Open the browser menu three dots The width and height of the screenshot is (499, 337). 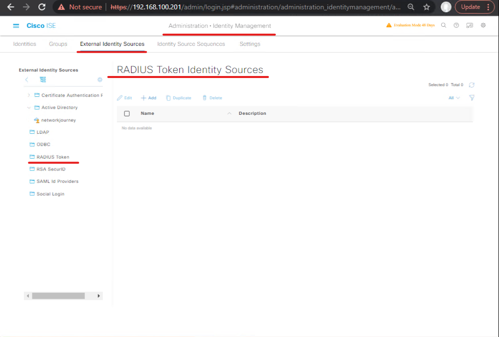click(489, 7)
